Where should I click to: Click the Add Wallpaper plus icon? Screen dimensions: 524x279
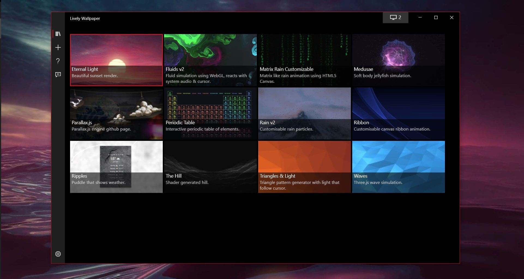tap(58, 47)
